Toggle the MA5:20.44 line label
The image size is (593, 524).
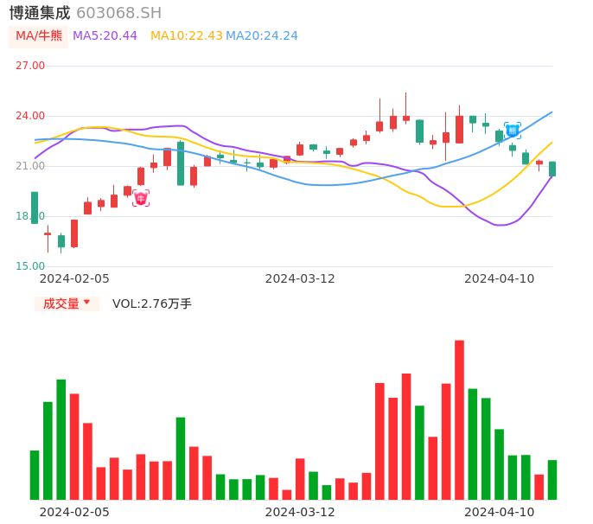click(x=105, y=36)
